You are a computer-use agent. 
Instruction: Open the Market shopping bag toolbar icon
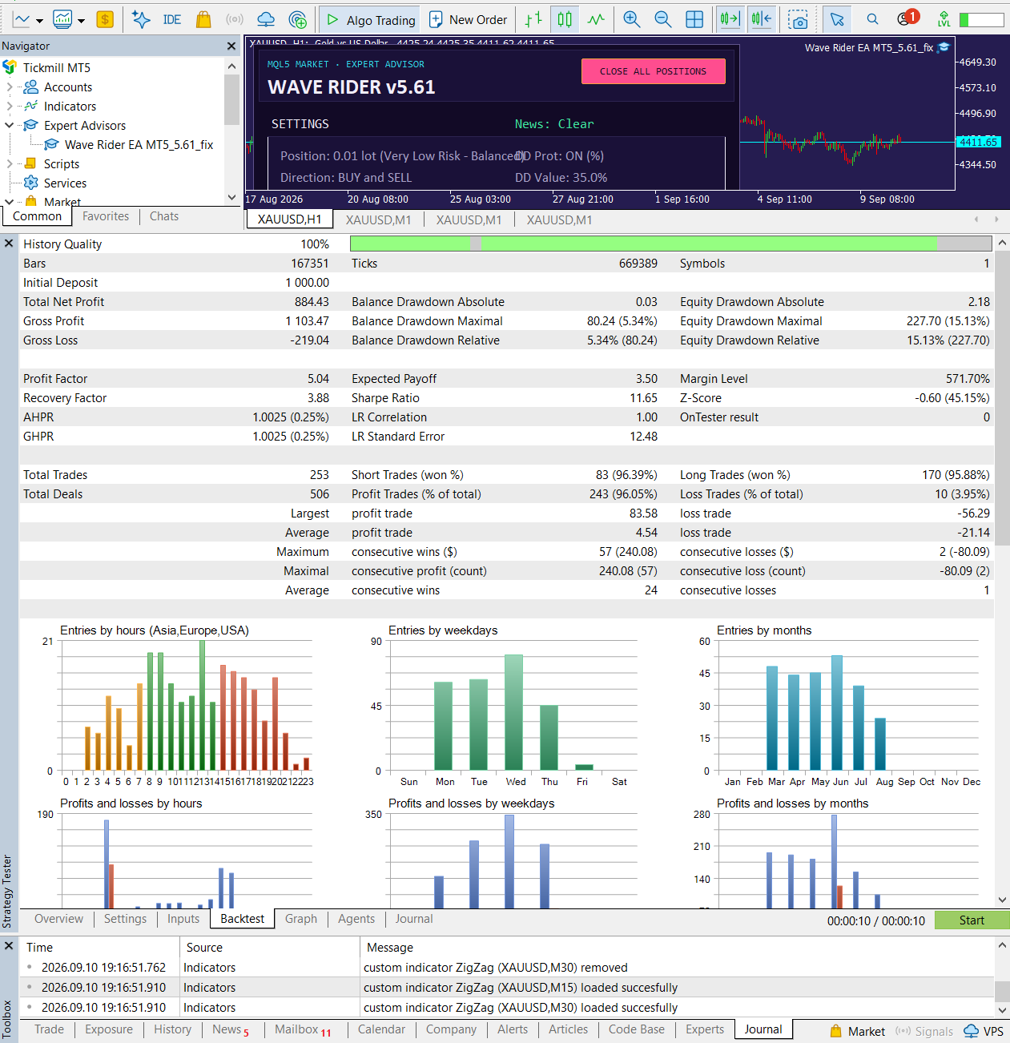(203, 19)
